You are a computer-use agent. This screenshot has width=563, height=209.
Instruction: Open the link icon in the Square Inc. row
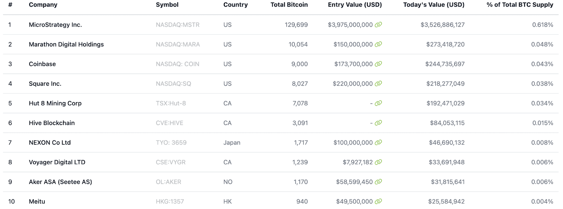tap(378, 84)
